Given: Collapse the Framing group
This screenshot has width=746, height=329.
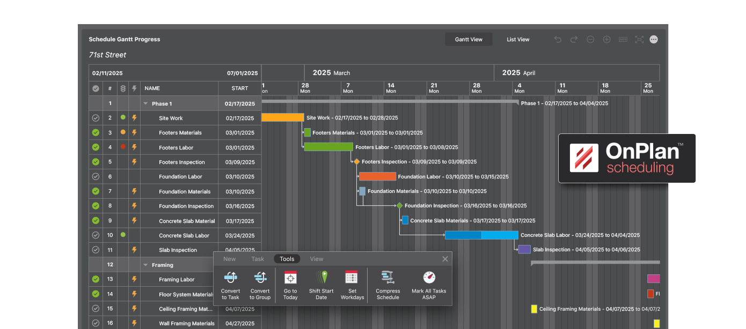Looking at the screenshot, I should pos(145,265).
